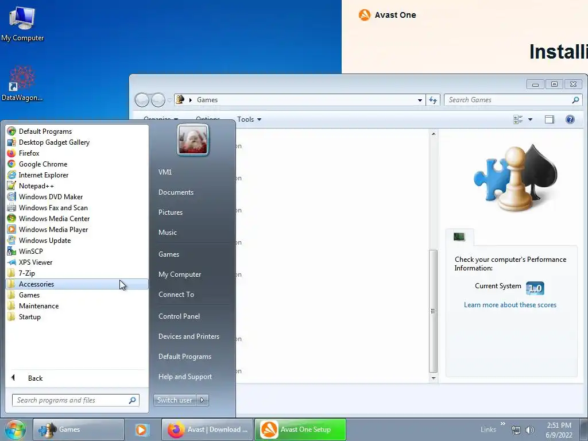Select the DataWagon desktop shortcut

tap(22, 83)
